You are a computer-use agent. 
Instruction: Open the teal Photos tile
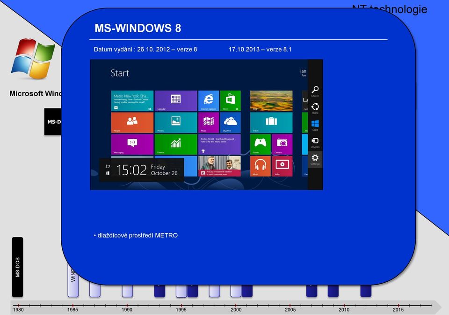pyautogui.click(x=176, y=122)
